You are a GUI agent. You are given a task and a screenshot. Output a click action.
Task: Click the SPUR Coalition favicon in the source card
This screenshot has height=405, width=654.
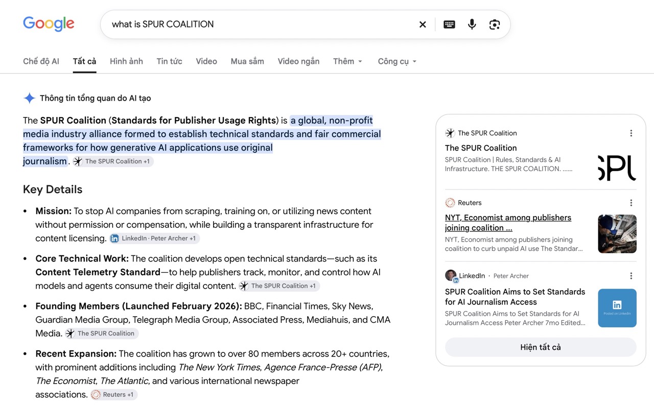(x=450, y=133)
